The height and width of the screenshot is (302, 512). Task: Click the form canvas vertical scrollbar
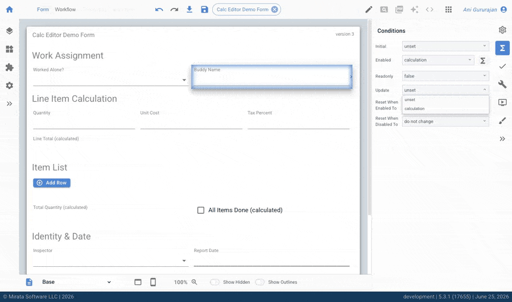click(370, 118)
